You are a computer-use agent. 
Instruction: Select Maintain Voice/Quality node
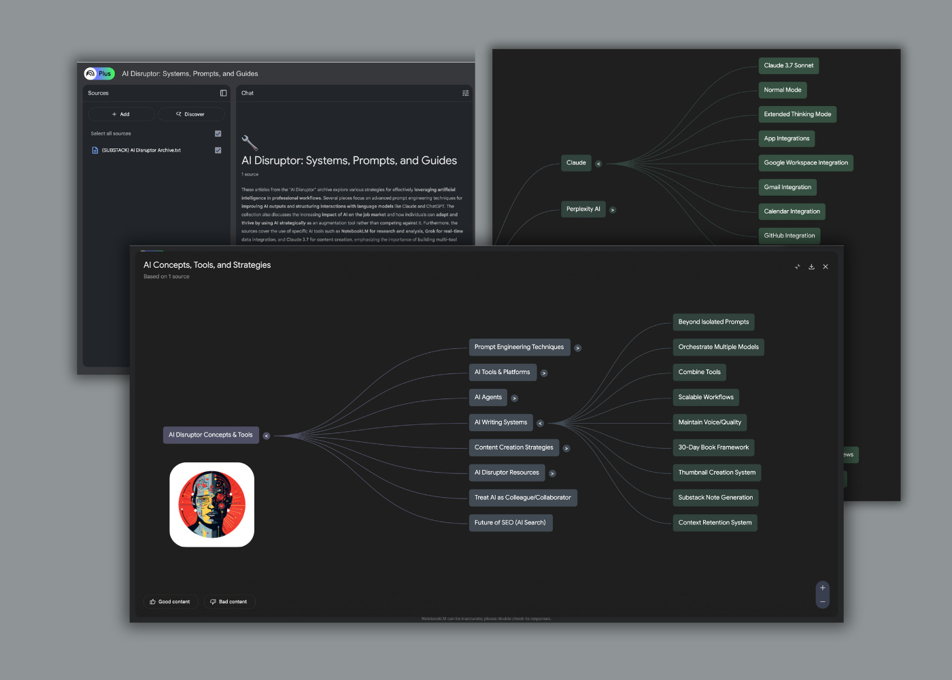pyautogui.click(x=710, y=423)
